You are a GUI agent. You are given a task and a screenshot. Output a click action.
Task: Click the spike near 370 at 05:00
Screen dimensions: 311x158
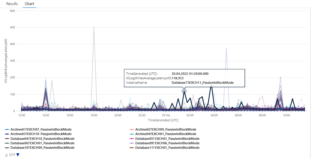point(226,49)
